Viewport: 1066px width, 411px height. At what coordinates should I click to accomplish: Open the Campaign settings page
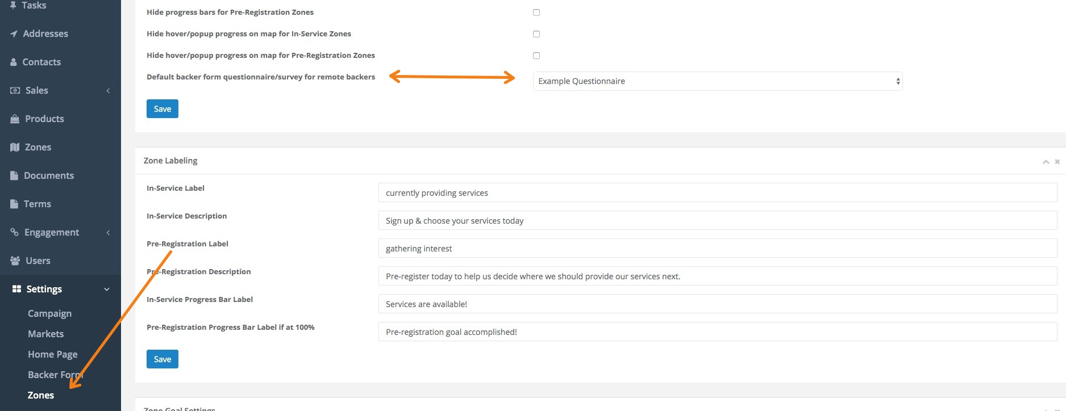[49, 313]
